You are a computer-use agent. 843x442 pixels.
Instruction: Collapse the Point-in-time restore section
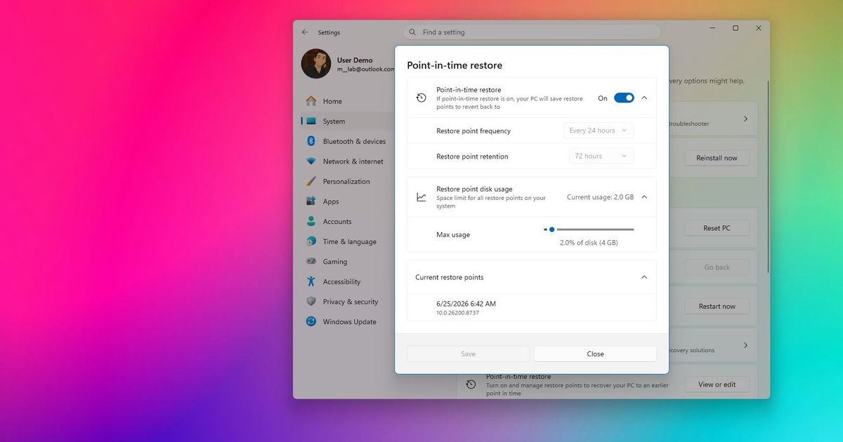[644, 98]
